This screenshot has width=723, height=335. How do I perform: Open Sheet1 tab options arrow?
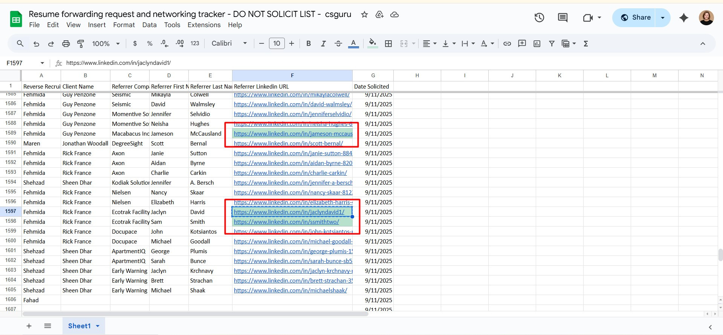[x=98, y=326]
